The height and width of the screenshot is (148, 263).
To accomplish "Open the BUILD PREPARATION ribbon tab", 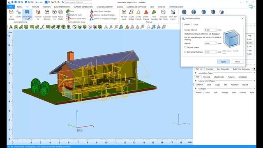I will click(x=62, y=7).
